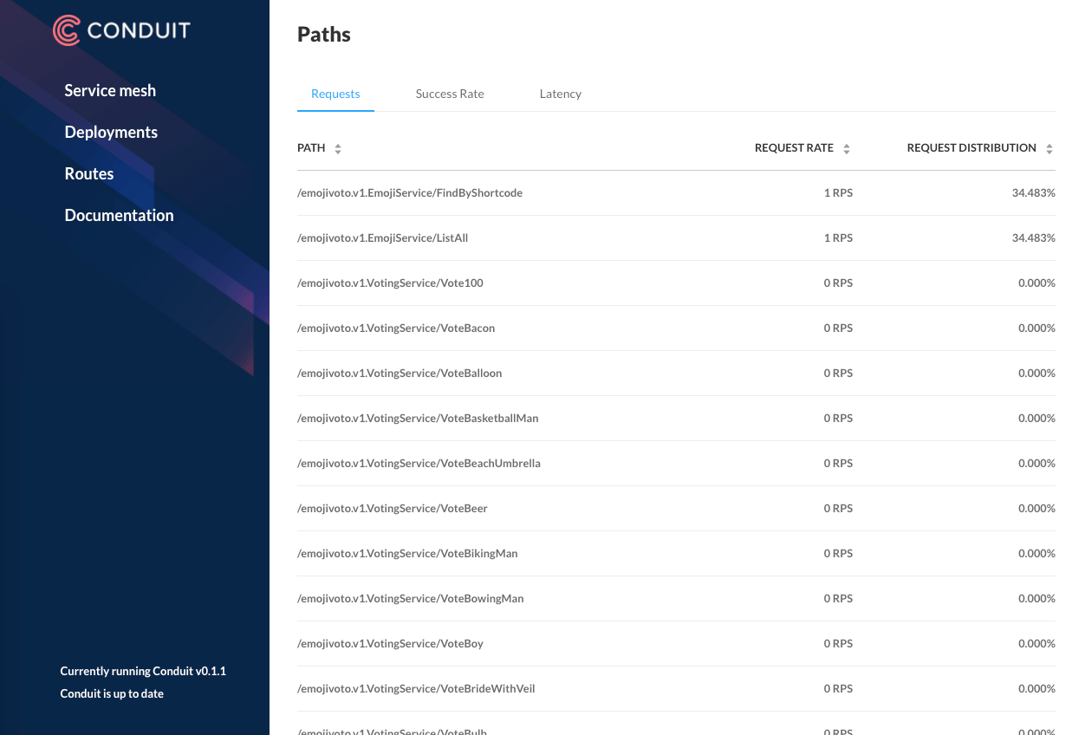This screenshot has width=1072, height=735.
Task: Select the VotingService/VoteBacon path
Action: 396,328
